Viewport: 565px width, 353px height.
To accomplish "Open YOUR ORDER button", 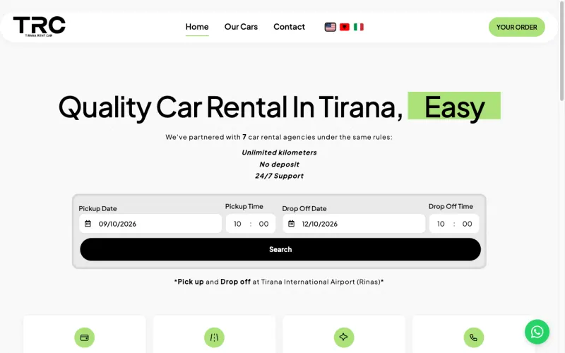I will pyautogui.click(x=517, y=27).
